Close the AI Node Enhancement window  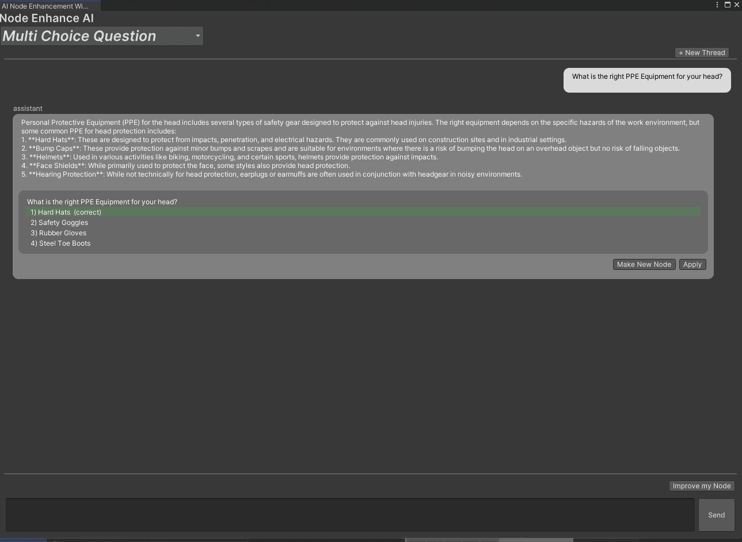pyautogui.click(x=736, y=5)
